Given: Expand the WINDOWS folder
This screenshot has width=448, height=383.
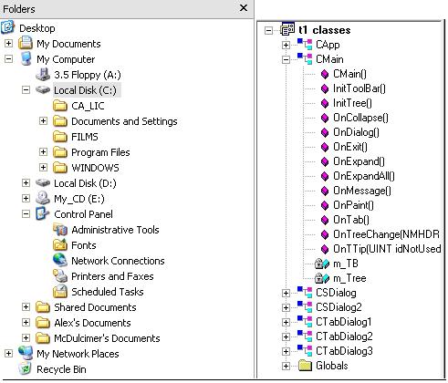Looking at the screenshot, I should click(44, 167).
